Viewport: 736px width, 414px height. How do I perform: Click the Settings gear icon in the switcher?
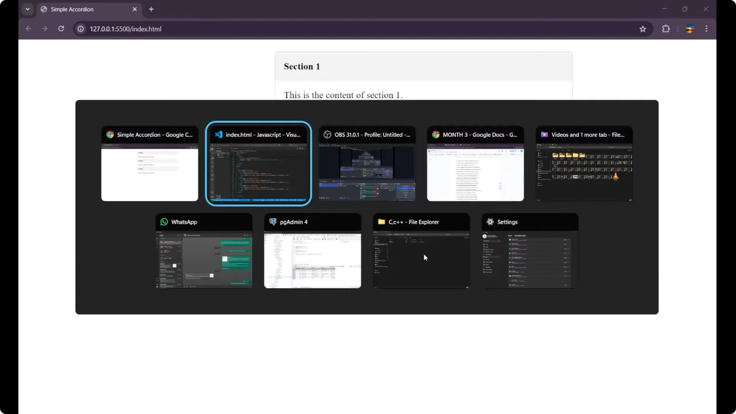(x=490, y=222)
